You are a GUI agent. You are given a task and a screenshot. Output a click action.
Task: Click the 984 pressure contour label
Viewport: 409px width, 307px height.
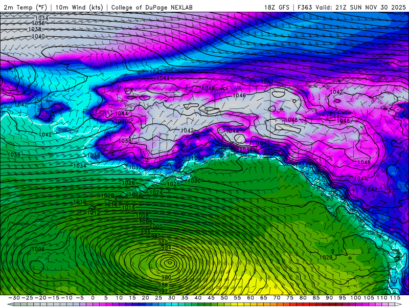click(166, 248)
